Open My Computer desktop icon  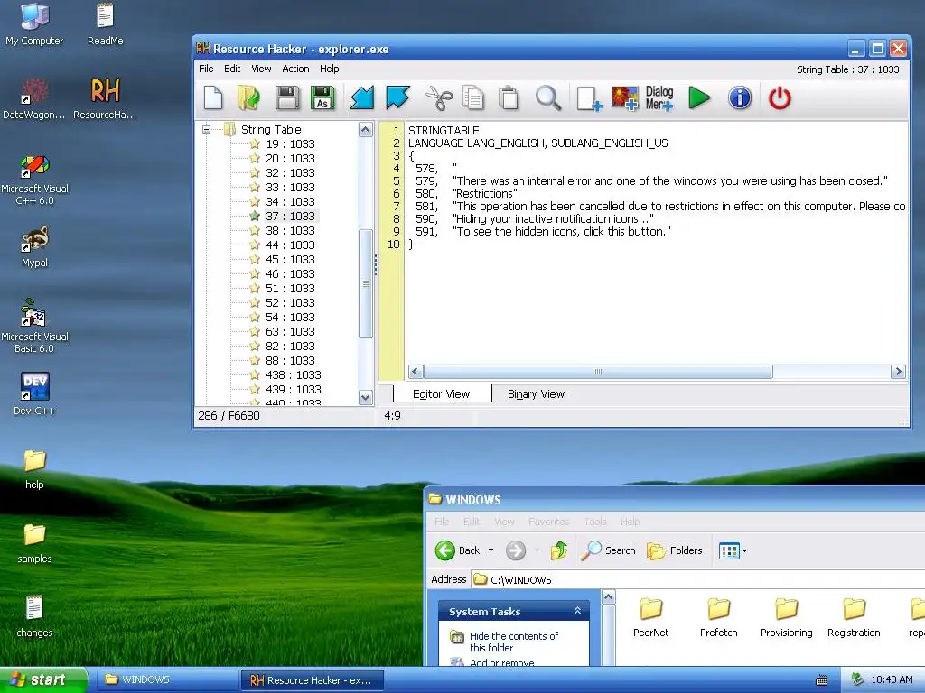[34, 24]
